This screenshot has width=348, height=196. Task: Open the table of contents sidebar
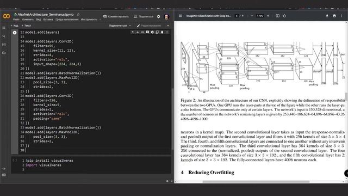tap(4, 28)
